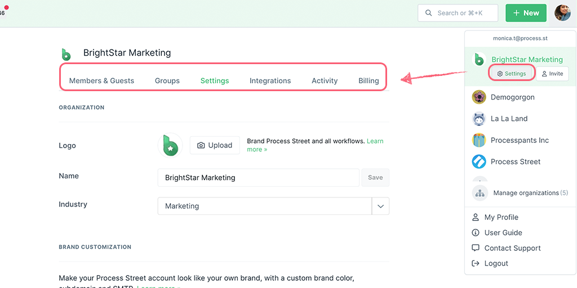The height and width of the screenshot is (288, 577).
Task: Click the Contact Support chat icon
Action: pyautogui.click(x=476, y=248)
